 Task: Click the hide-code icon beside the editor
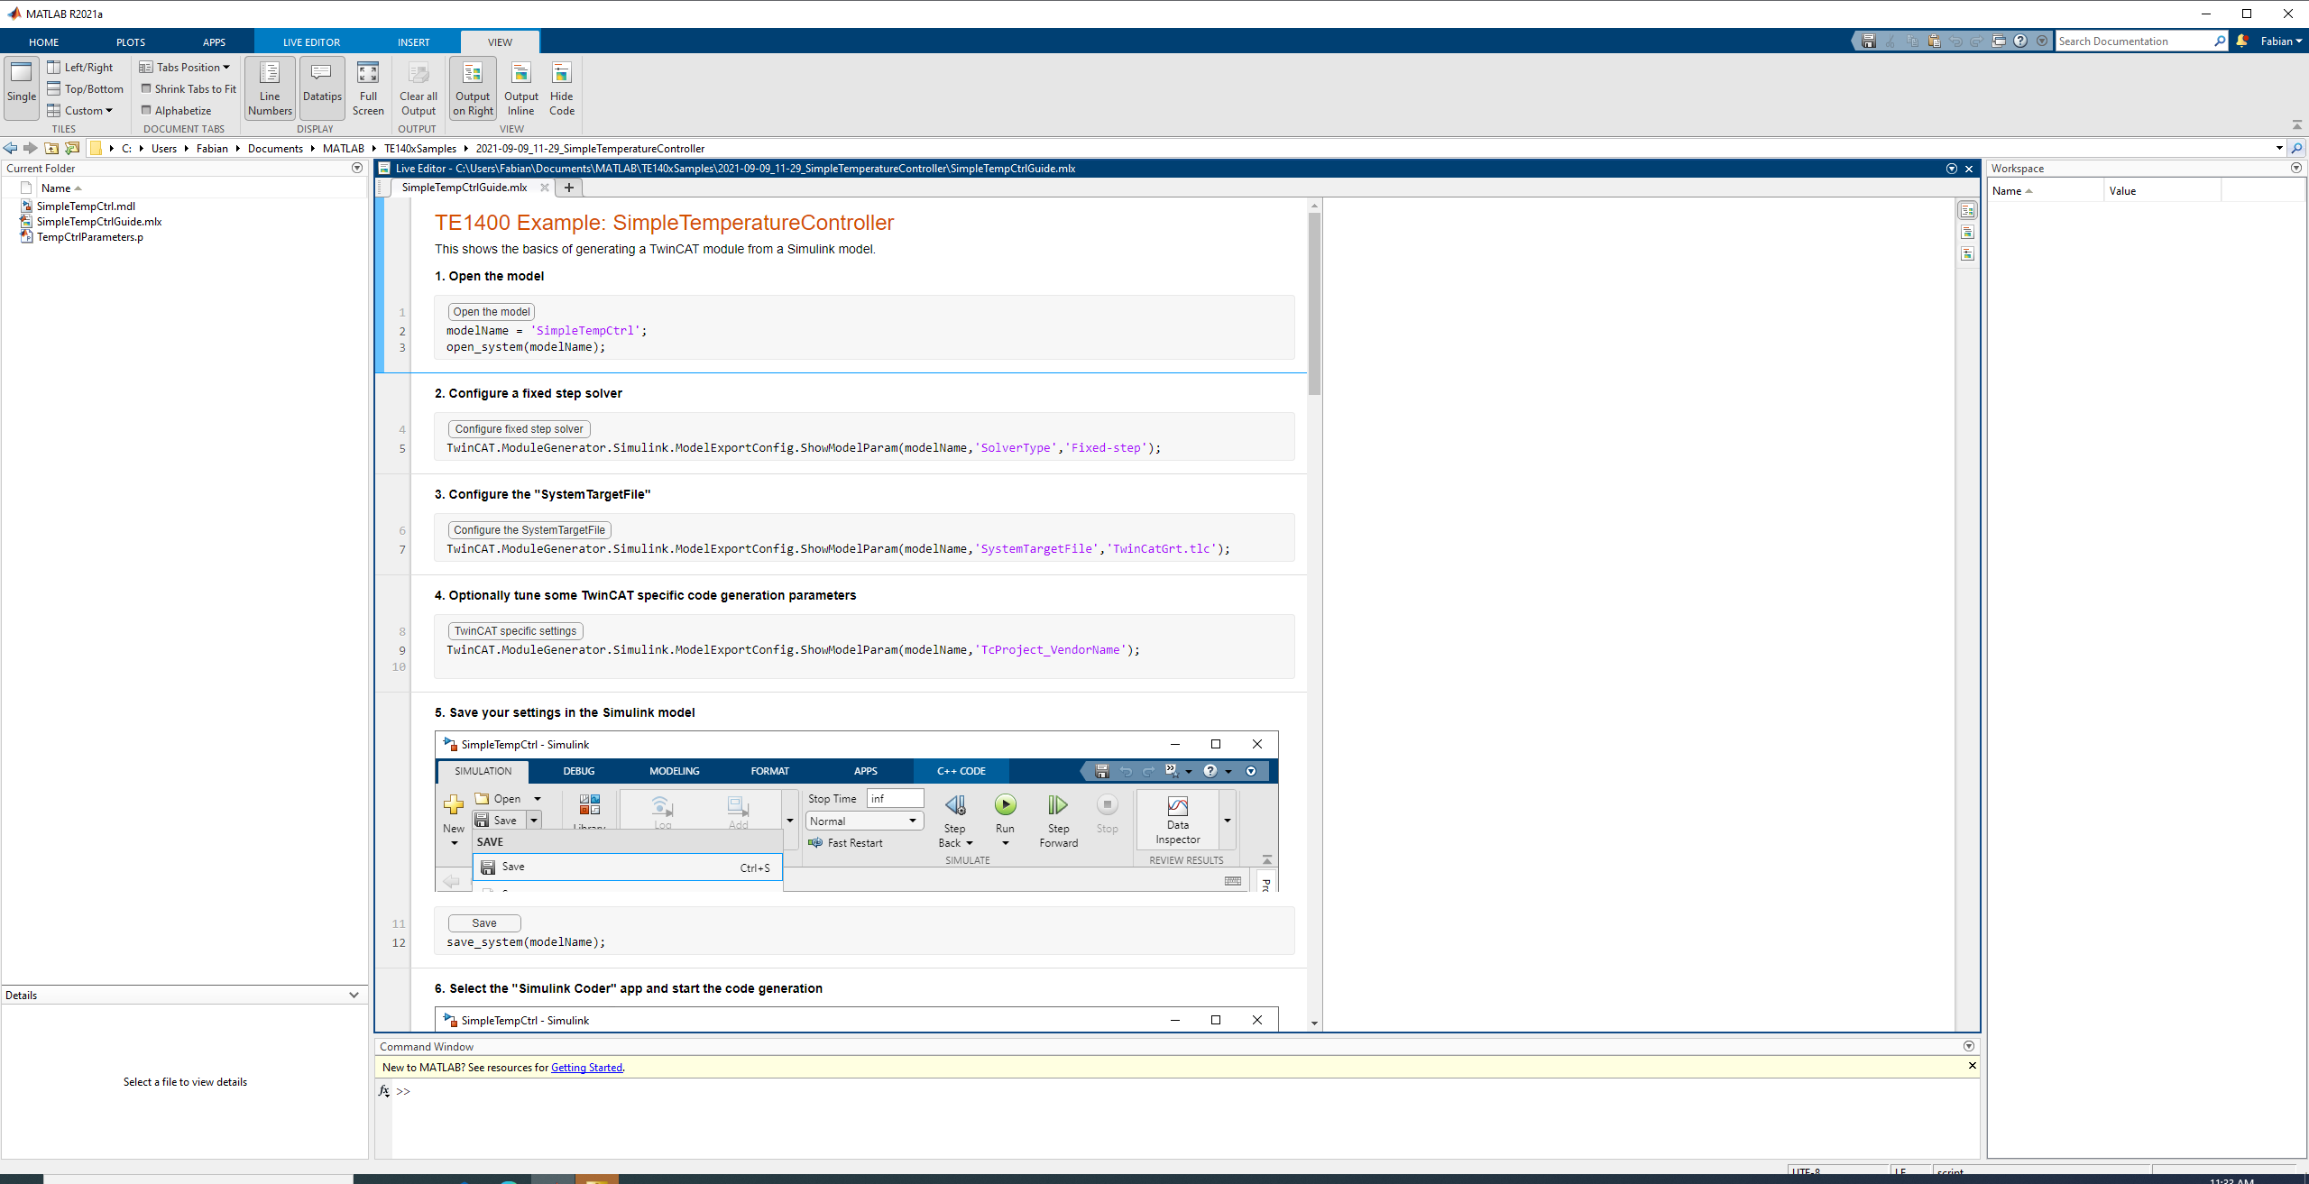click(x=1967, y=254)
